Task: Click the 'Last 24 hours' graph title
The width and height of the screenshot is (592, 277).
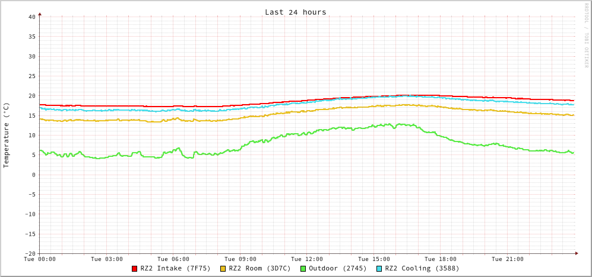Action: click(295, 12)
